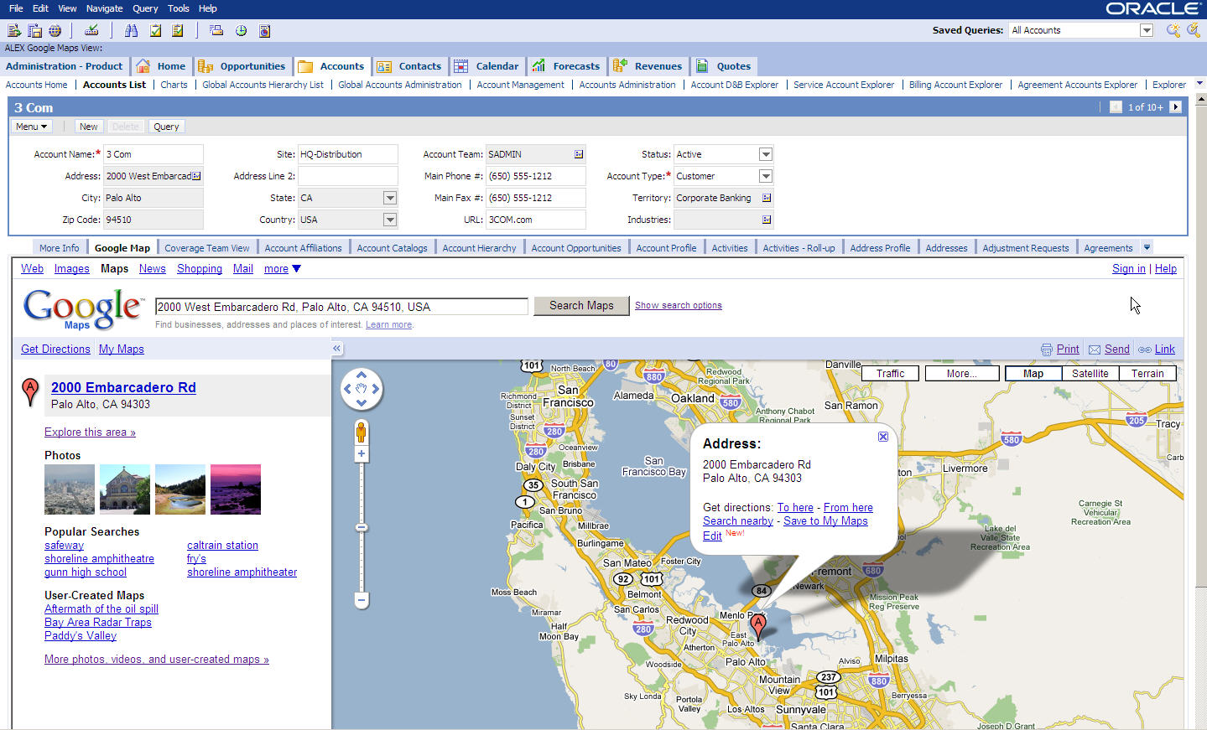Switch to the Contacts screen tab

pos(409,66)
